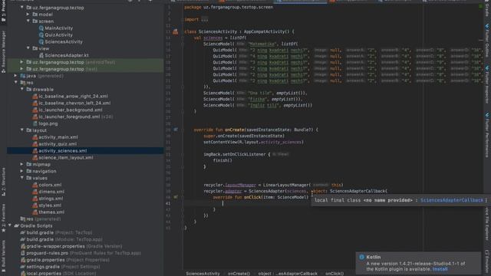This screenshot has height=276, width=491.
Task: Expand the uz.ferganagroup.teztop (test) package
Action: [x=22, y=69]
